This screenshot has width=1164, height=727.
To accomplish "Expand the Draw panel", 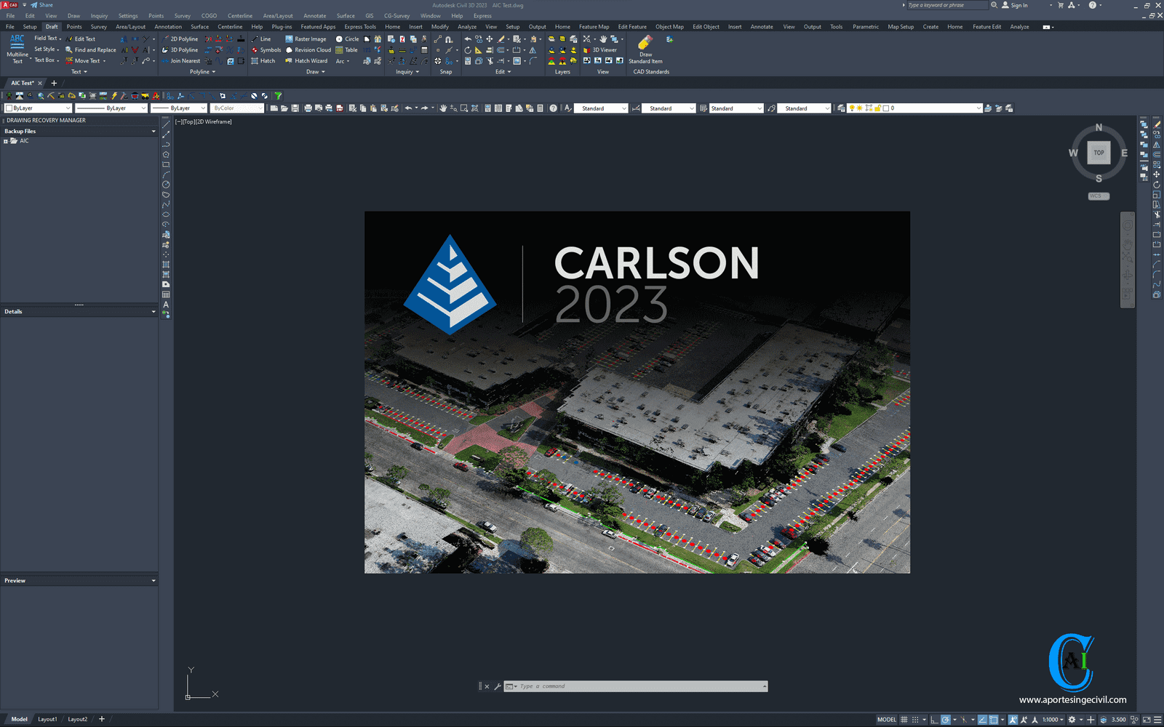I will pyautogui.click(x=315, y=72).
